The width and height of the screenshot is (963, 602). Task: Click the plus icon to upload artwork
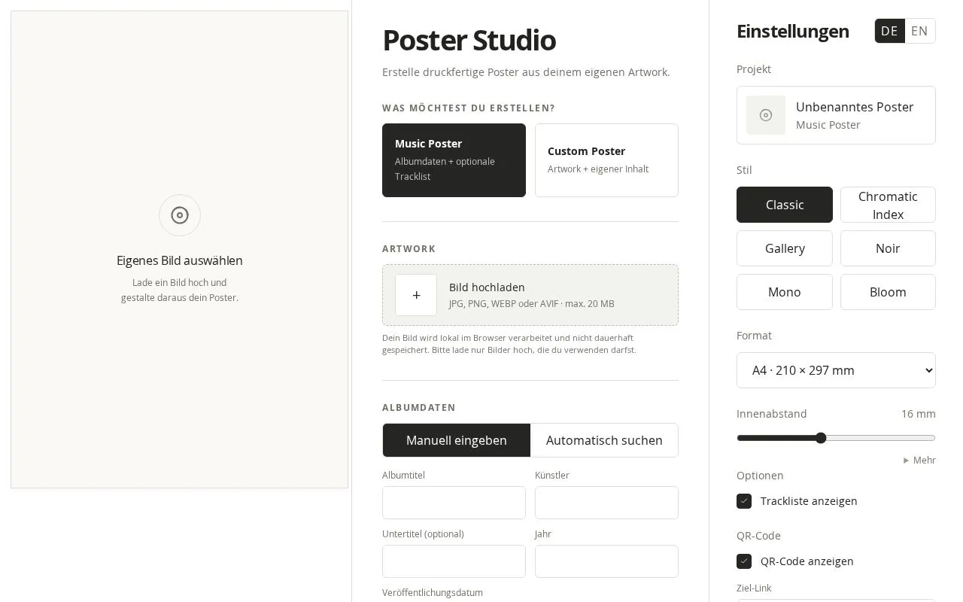click(416, 295)
